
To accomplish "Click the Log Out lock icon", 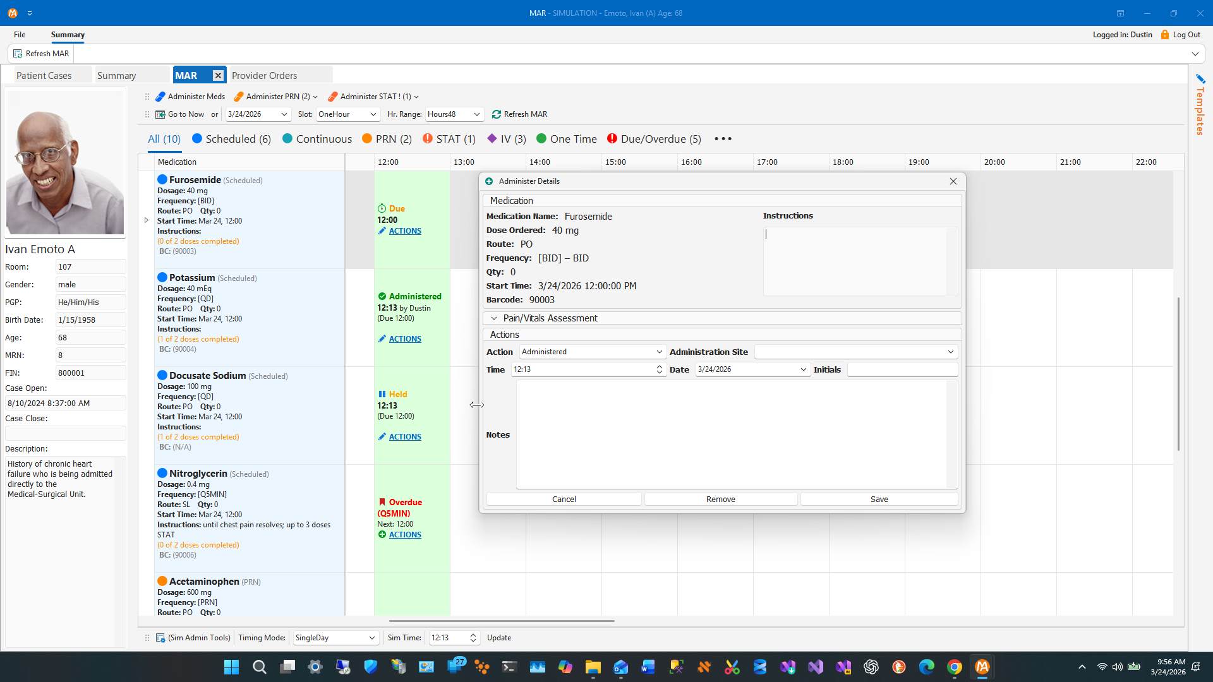I will pos(1165,35).
